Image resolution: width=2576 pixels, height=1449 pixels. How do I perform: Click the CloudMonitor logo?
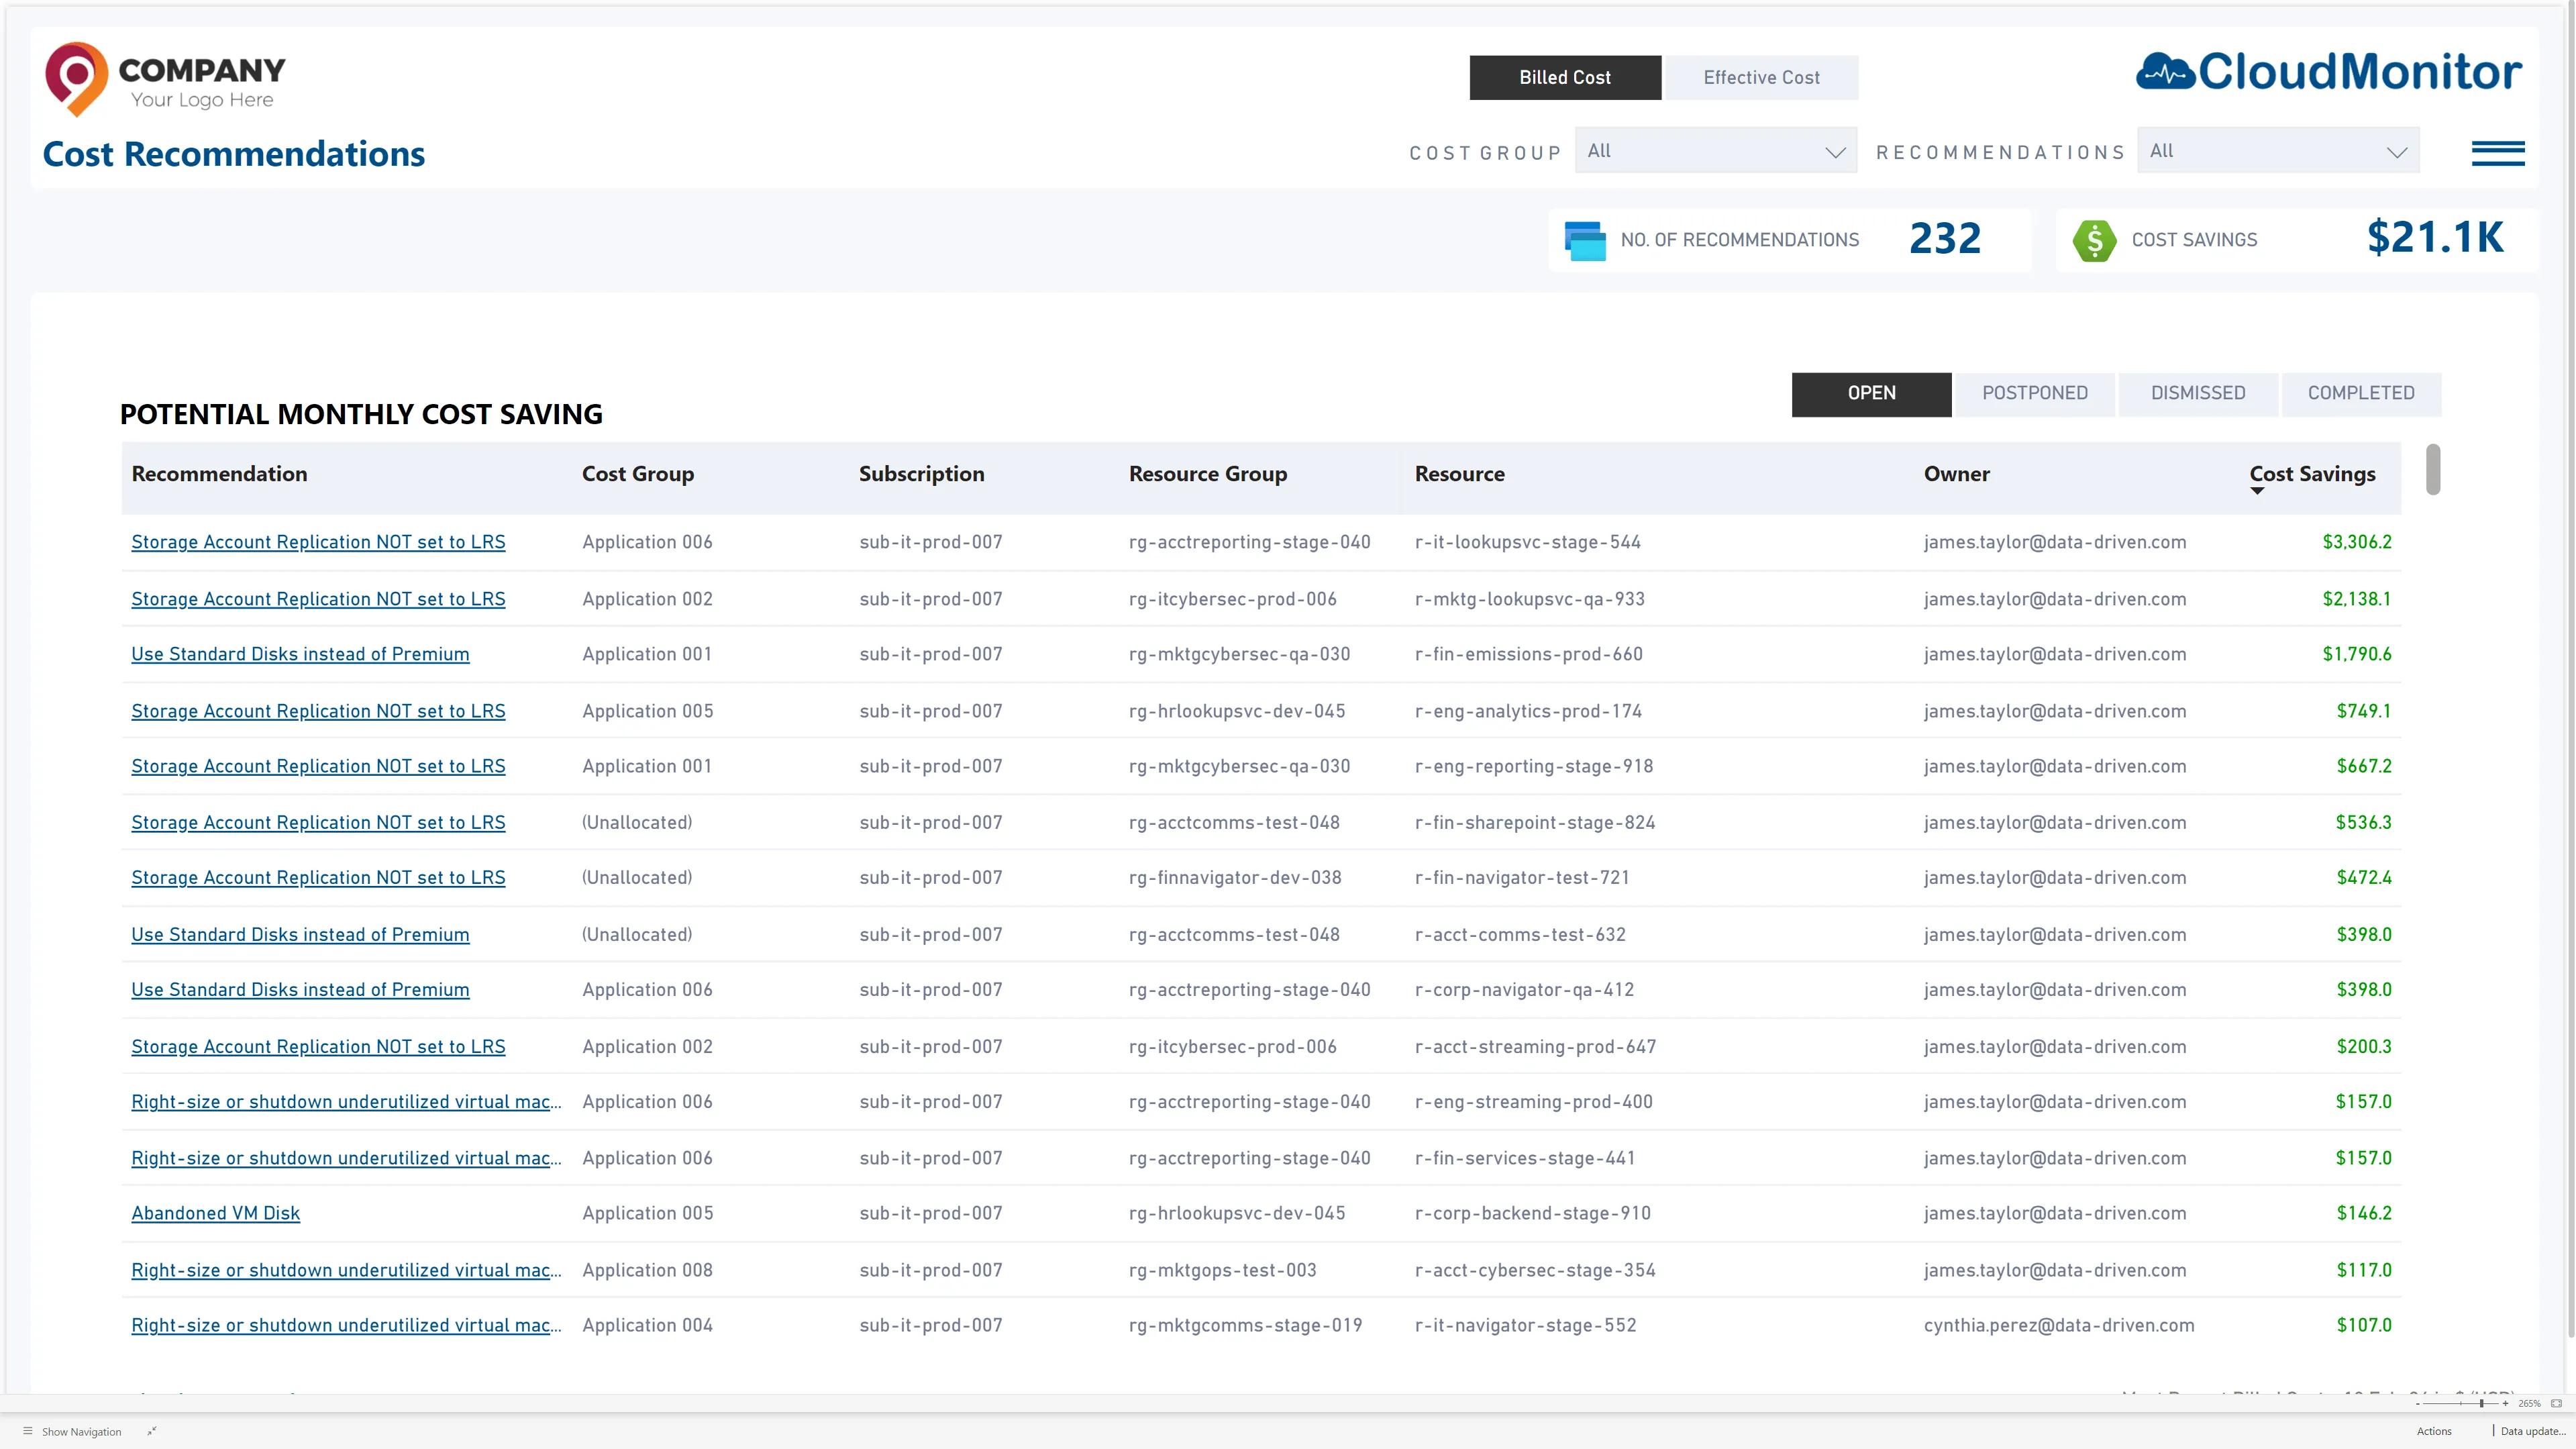[2329, 72]
